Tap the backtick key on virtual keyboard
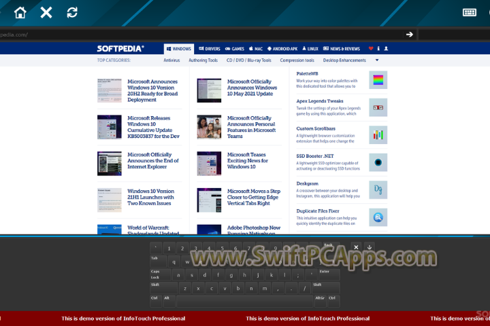The height and width of the screenshot is (326, 490). (x=156, y=249)
